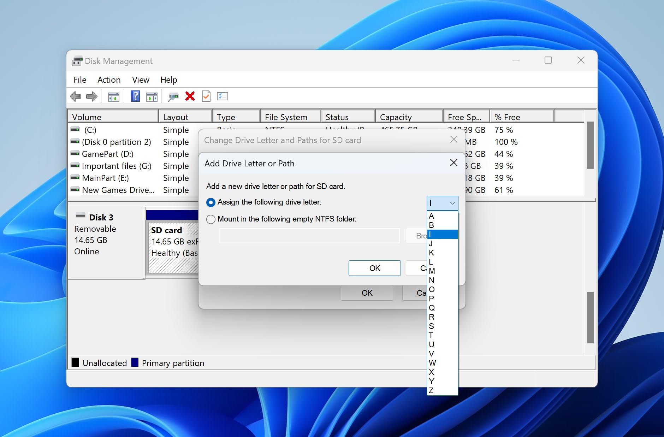
Task: Sort by Type column header
Action: pyautogui.click(x=236, y=117)
